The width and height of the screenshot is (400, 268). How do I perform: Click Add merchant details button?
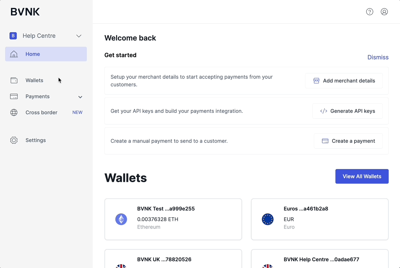pyautogui.click(x=344, y=81)
